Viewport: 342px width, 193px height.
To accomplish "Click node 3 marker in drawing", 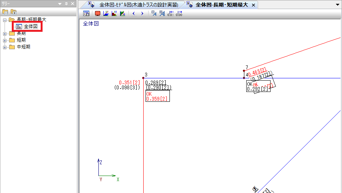I will pos(143,78).
